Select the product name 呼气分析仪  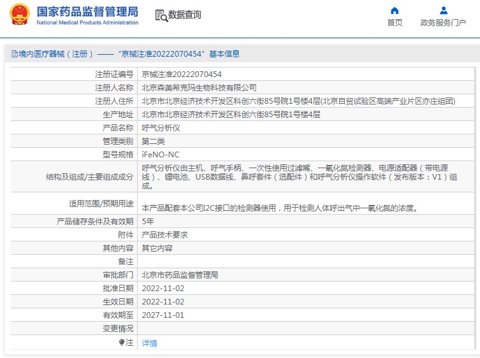[161, 128]
